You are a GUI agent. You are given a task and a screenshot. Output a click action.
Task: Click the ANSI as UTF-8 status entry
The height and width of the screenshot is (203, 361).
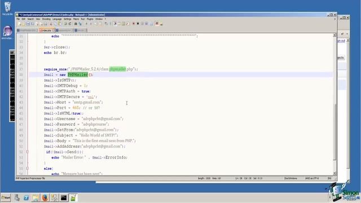coord(312,178)
